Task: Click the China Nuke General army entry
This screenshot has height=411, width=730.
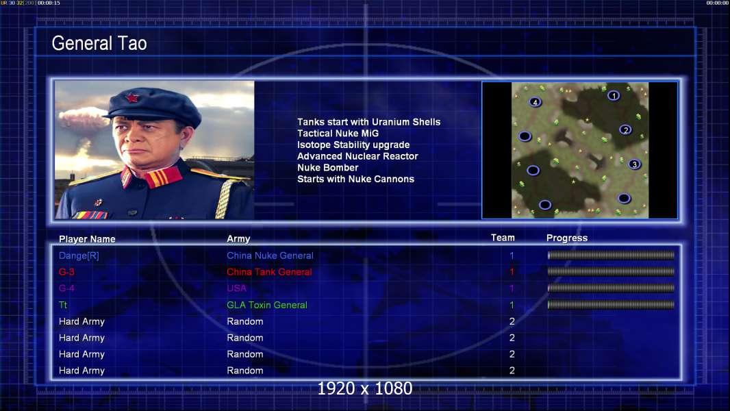Action: (270, 256)
